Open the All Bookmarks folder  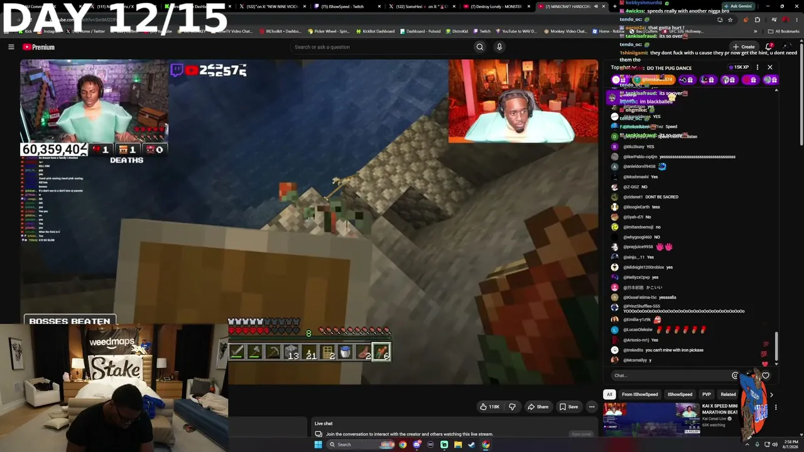tap(783, 31)
